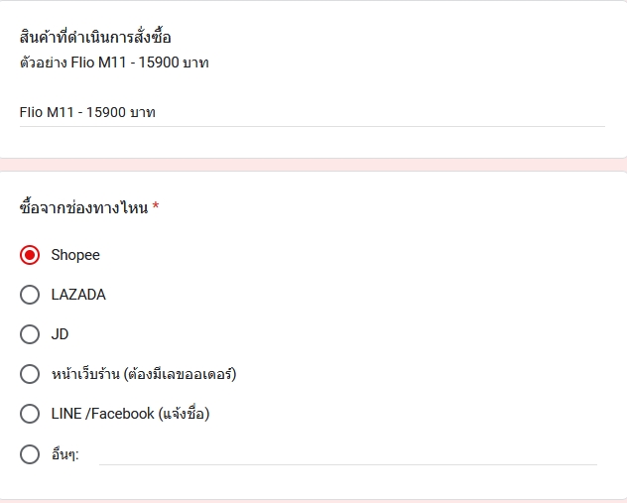Viewport: 627px width, 503px height.
Task: Select the JD radio button
Action: [30, 334]
